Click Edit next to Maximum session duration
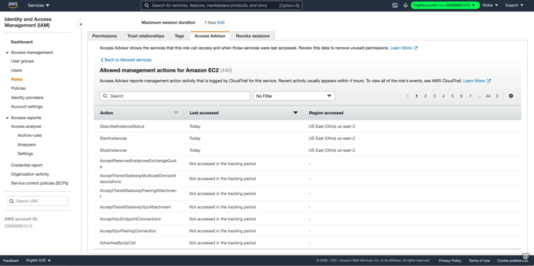This screenshot has height=266, width=534. point(221,22)
